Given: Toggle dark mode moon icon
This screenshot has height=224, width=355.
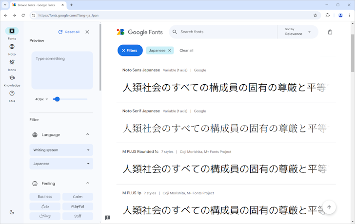Looking at the screenshot, I should tap(12, 212).
